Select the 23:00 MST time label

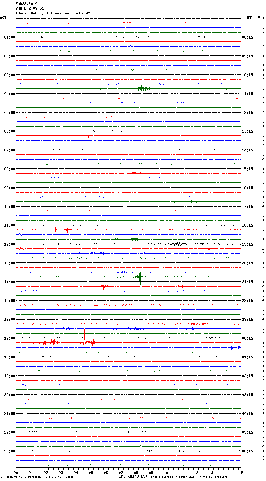click(10, 451)
